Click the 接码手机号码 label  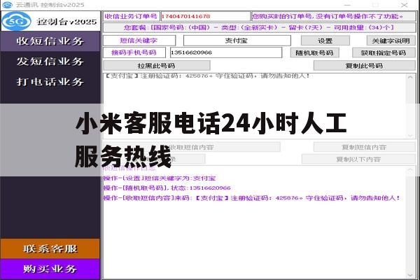click(134, 52)
